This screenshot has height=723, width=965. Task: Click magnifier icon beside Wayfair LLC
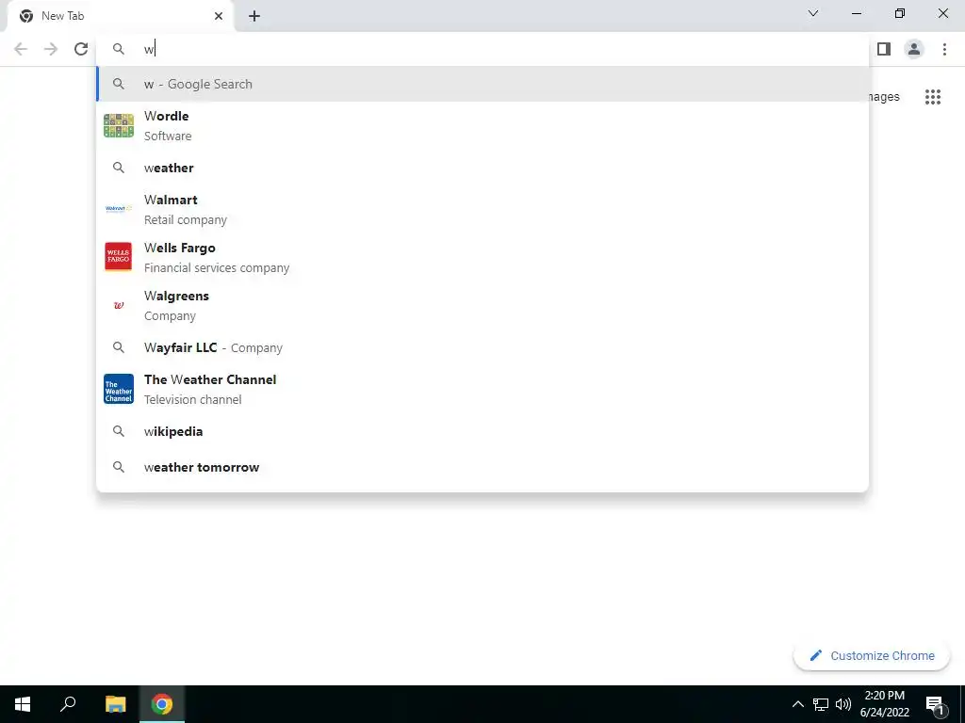pos(119,347)
